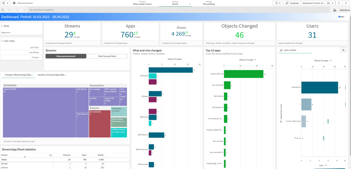Click No selections applied text
Screen dimensions: 351x169
[41, 10]
